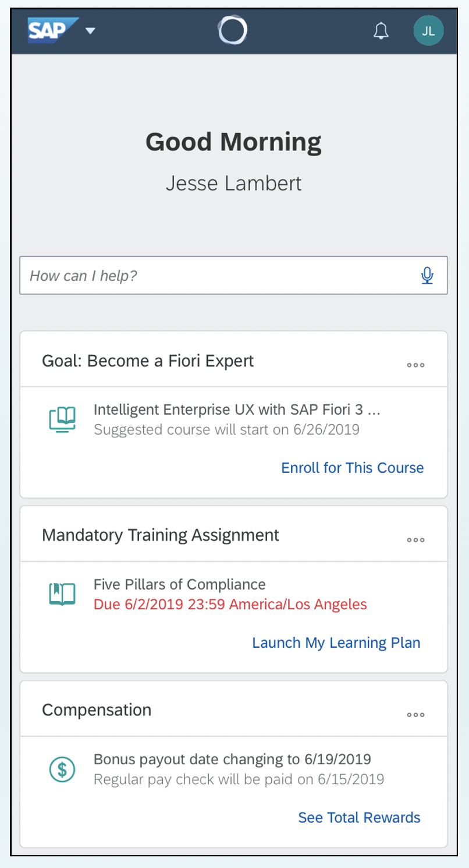Open notifications bell
469x868 pixels.
(381, 31)
